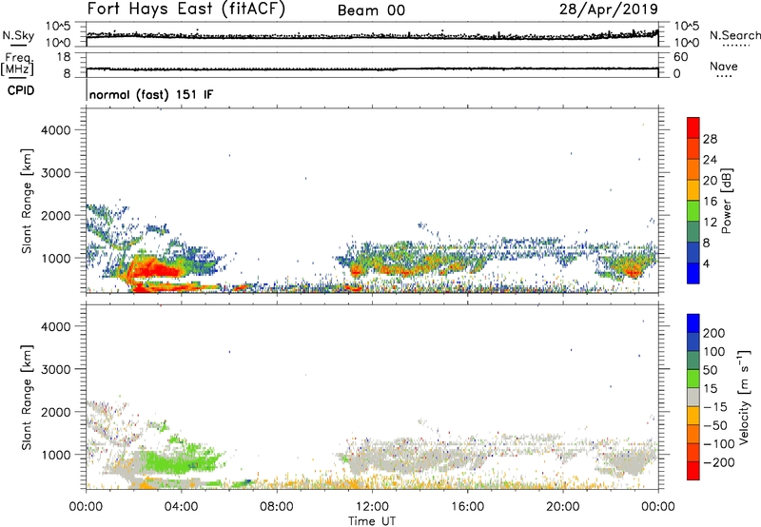The height and width of the screenshot is (527, 761).
Task: Click the "Time UT" axis title
Action: (372, 521)
